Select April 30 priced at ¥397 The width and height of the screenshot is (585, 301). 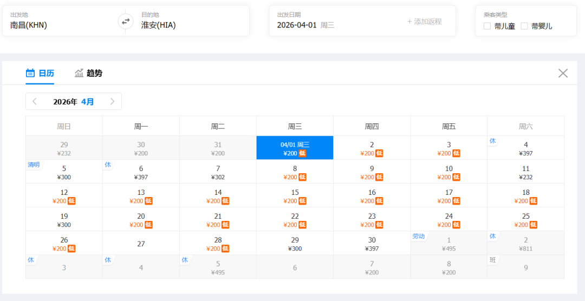[x=372, y=243]
